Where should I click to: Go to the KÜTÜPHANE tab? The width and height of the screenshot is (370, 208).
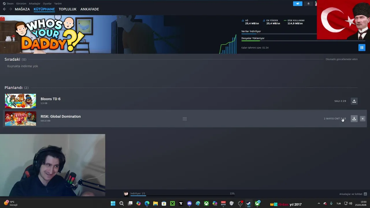(x=44, y=9)
